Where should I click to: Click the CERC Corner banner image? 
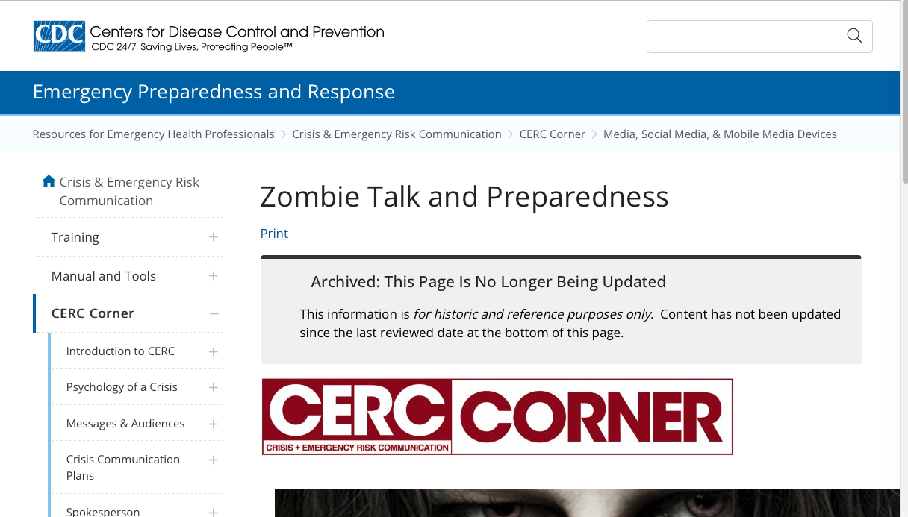coord(497,416)
